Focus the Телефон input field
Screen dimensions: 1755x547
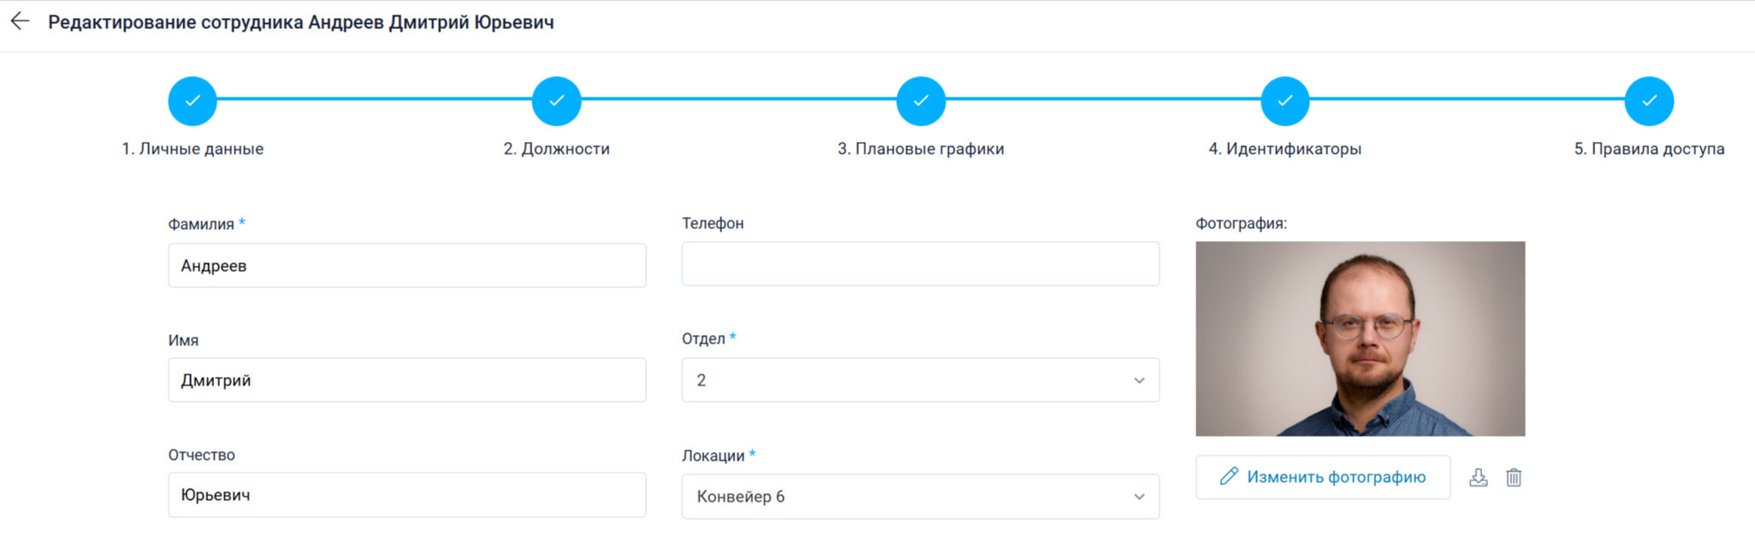(920, 264)
